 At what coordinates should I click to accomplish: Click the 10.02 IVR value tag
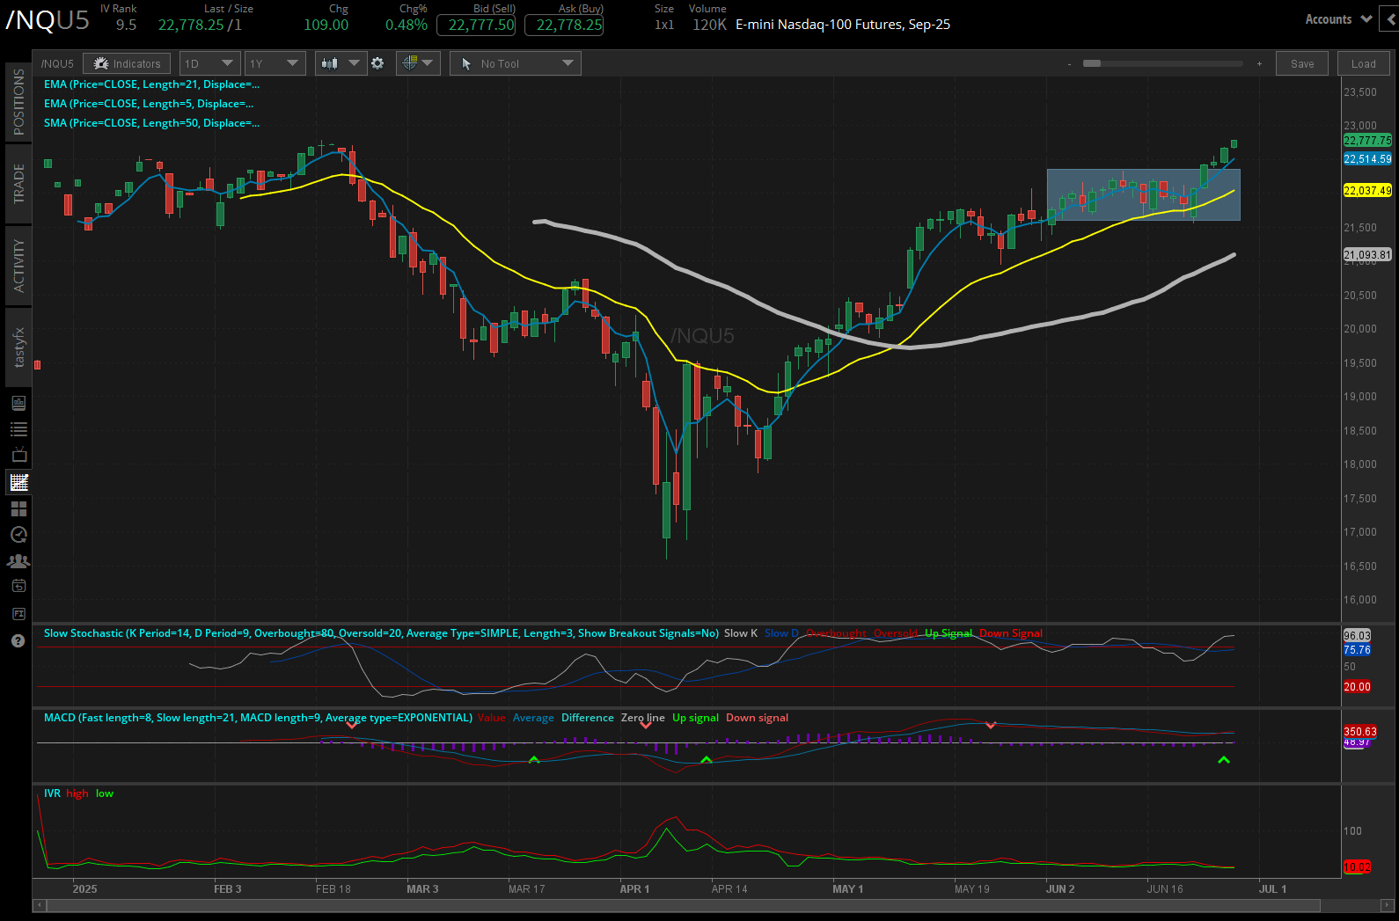[x=1357, y=867]
